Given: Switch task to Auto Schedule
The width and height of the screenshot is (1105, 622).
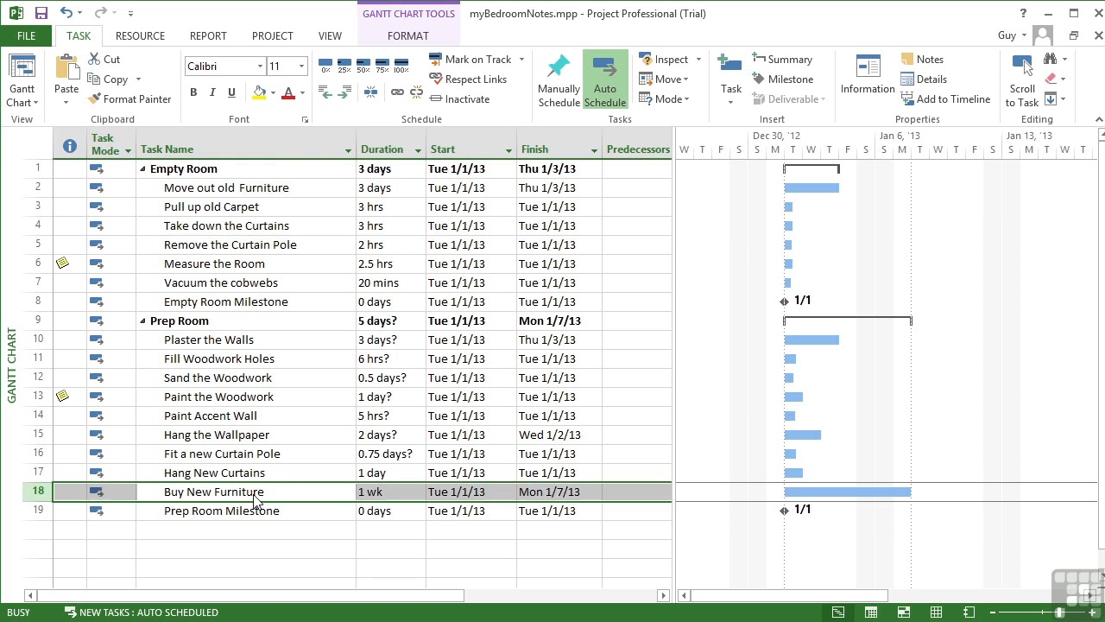Looking at the screenshot, I should [x=605, y=80].
